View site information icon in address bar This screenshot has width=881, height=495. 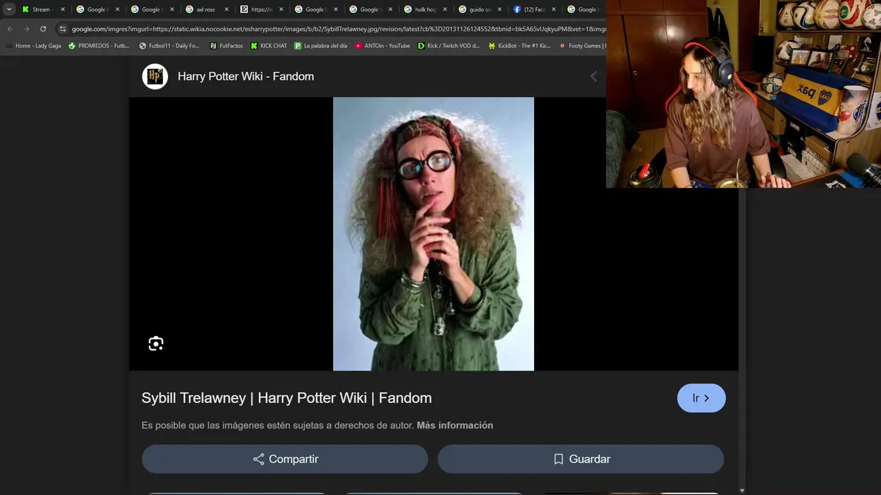pos(63,29)
